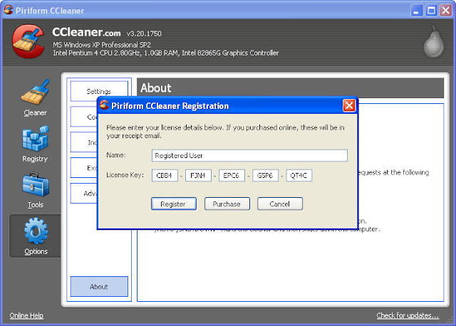Open the Online Help link
The image size is (456, 326).
point(26,315)
